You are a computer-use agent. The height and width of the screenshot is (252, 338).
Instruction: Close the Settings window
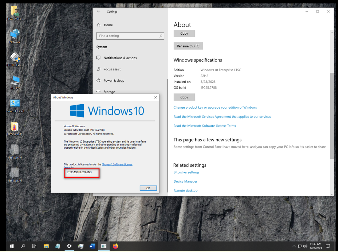328,11
